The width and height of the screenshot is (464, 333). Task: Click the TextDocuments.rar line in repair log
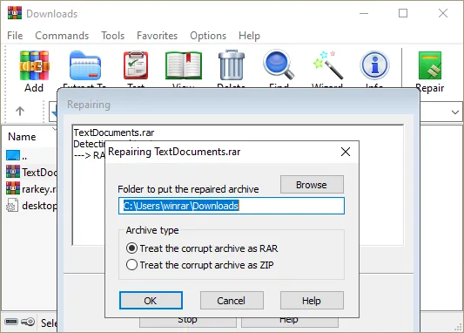[114, 133]
